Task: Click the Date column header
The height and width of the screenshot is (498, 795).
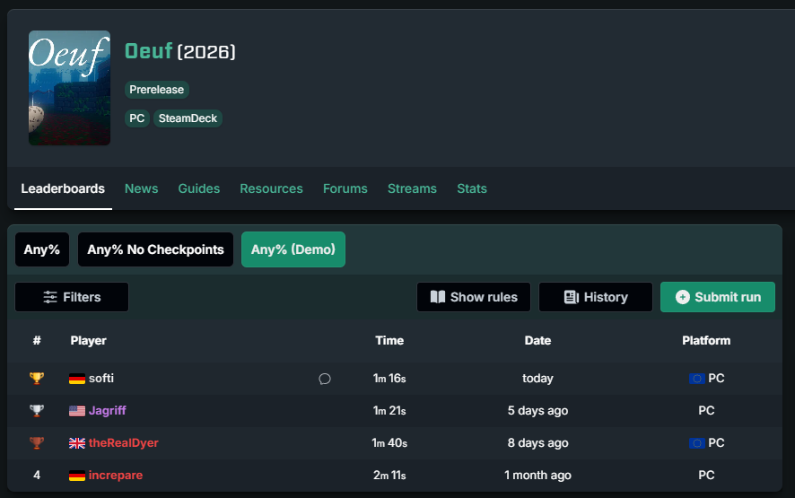Action: click(x=537, y=340)
